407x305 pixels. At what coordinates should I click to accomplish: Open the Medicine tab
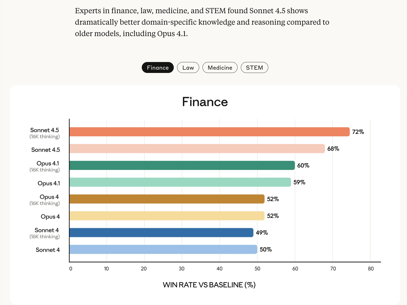coord(220,68)
